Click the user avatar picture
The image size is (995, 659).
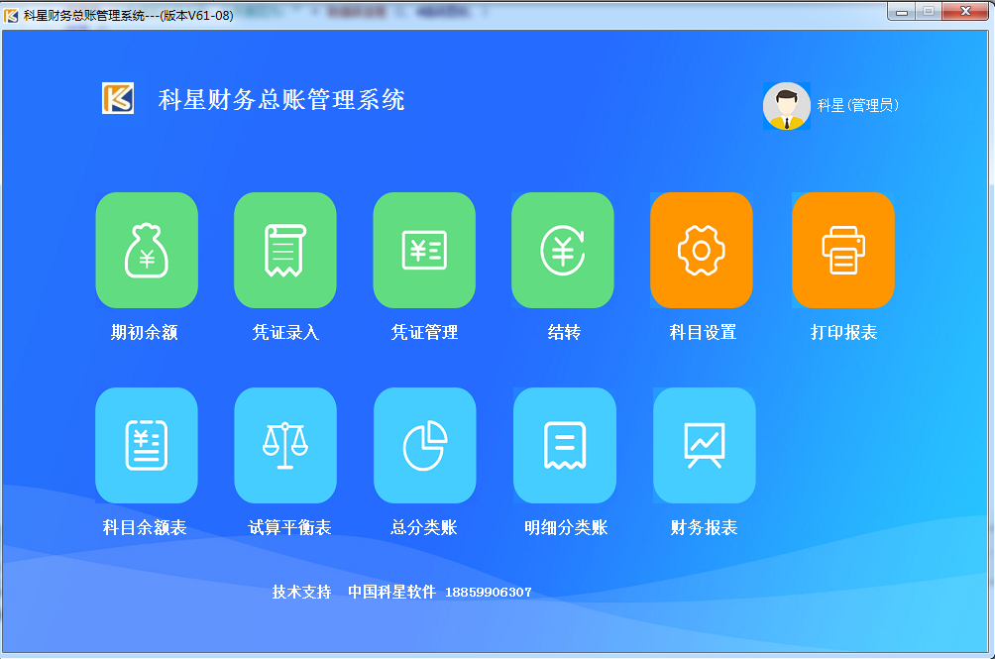tap(787, 106)
